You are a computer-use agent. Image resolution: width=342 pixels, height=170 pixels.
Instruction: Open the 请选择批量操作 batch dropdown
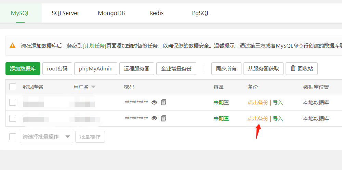point(47,137)
